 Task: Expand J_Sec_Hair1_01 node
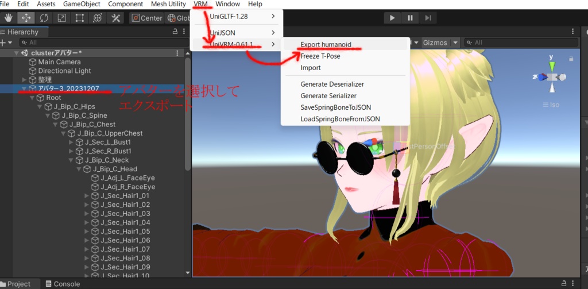pos(87,196)
